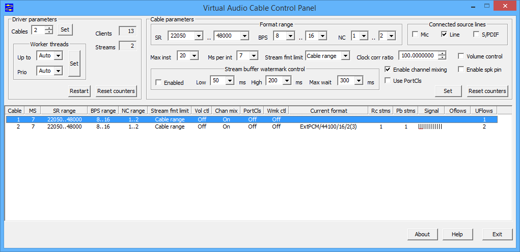
Task: Open worker threads Prio dropdown
Action: tap(59, 71)
